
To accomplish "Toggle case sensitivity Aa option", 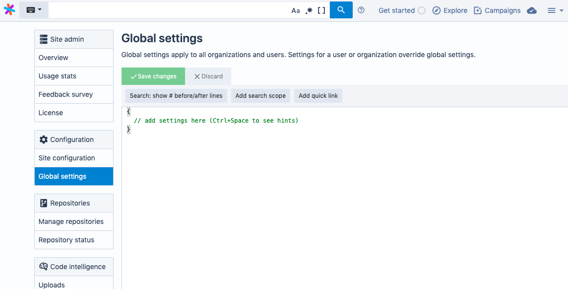I will click(296, 10).
